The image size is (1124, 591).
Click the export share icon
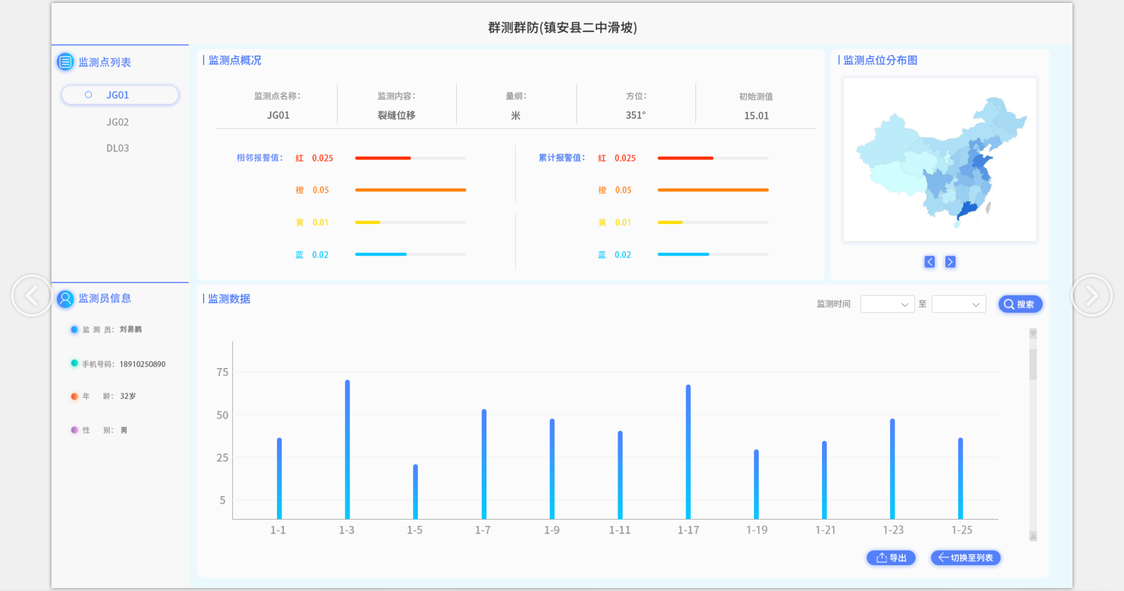point(881,558)
